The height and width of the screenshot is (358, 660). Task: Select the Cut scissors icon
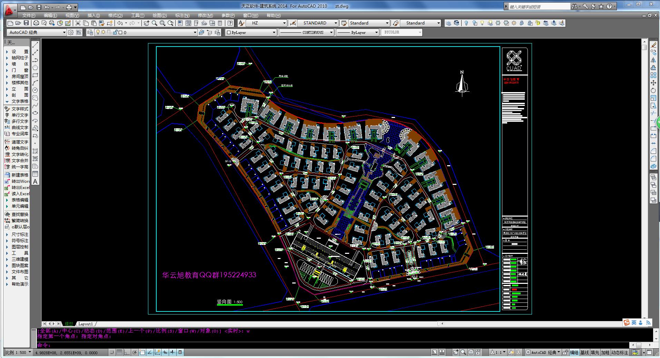pos(78,23)
